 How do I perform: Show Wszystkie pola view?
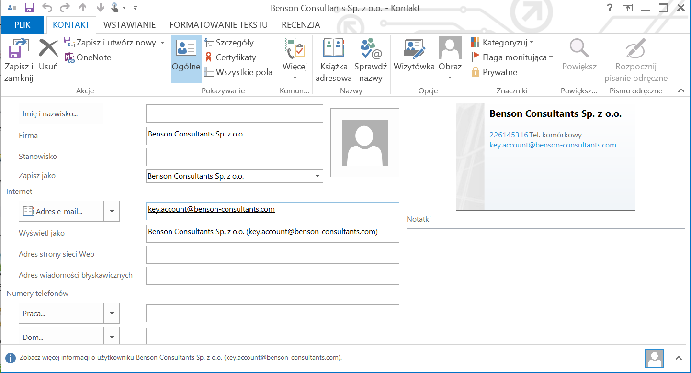[238, 72]
